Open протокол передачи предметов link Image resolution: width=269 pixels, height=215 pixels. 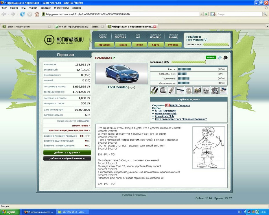69,130
